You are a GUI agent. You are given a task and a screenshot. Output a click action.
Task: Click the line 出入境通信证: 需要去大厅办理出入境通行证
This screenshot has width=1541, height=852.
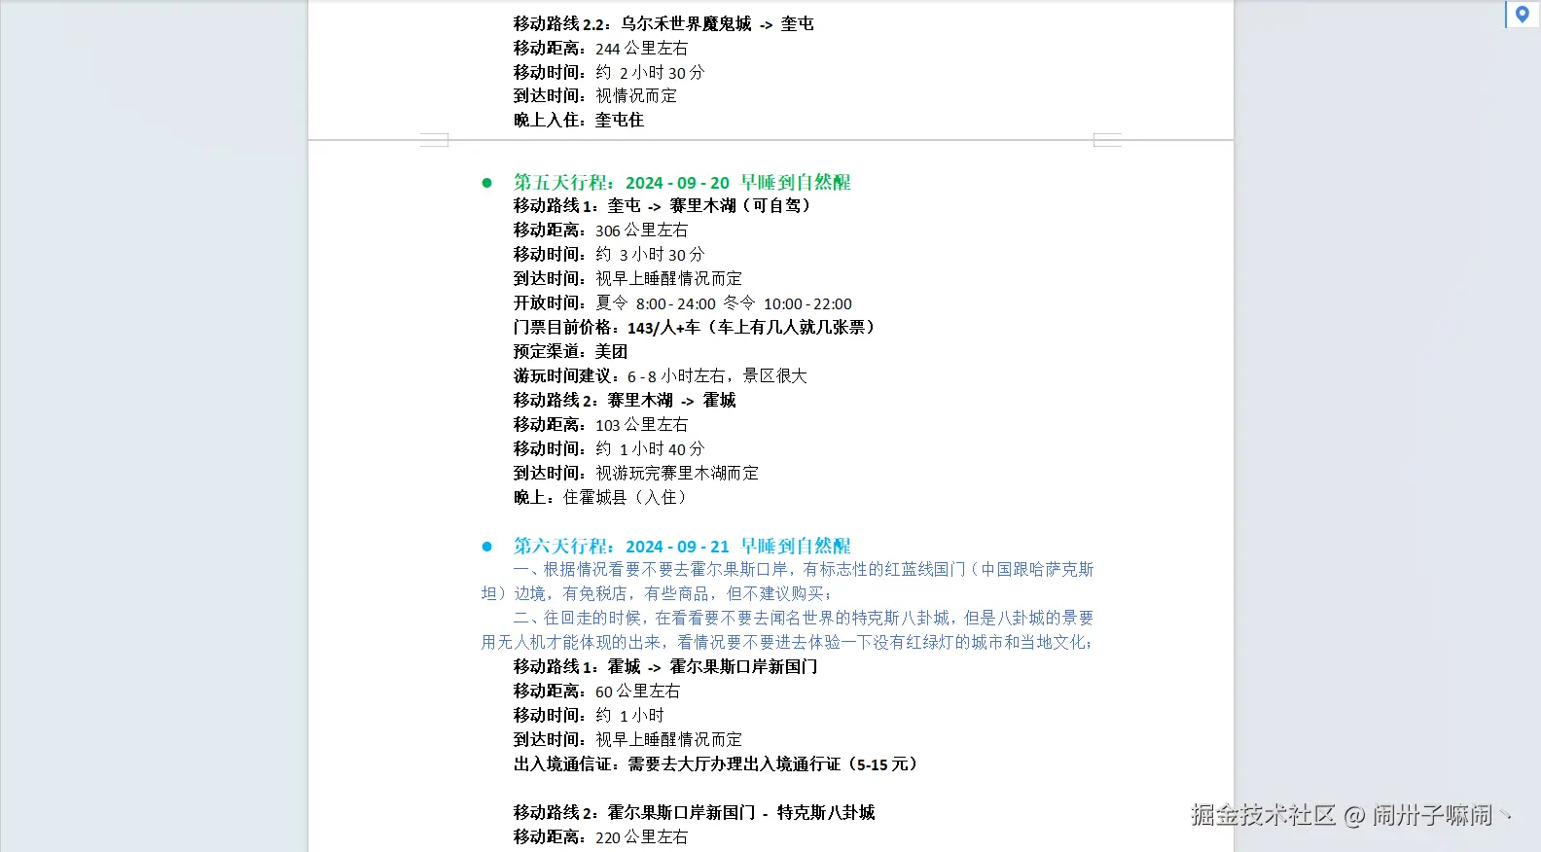tap(716, 763)
